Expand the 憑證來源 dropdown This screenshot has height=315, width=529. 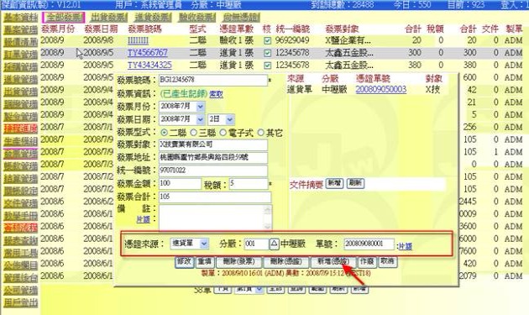pos(204,244)
